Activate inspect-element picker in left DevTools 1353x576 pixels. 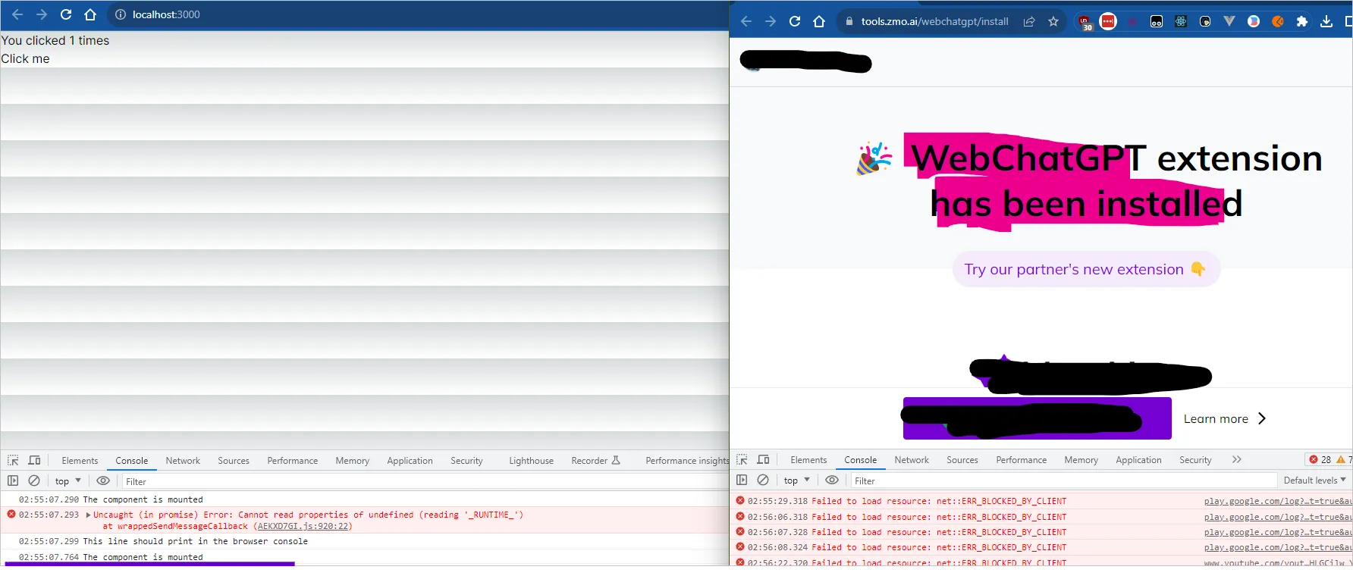(13, 460)
